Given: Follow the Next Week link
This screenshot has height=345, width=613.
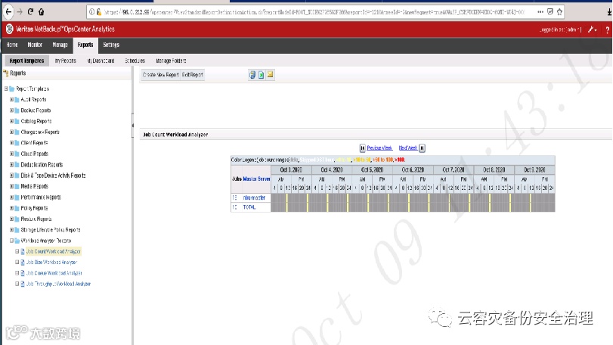Looking at the screenshot, I should coord(407,148).
